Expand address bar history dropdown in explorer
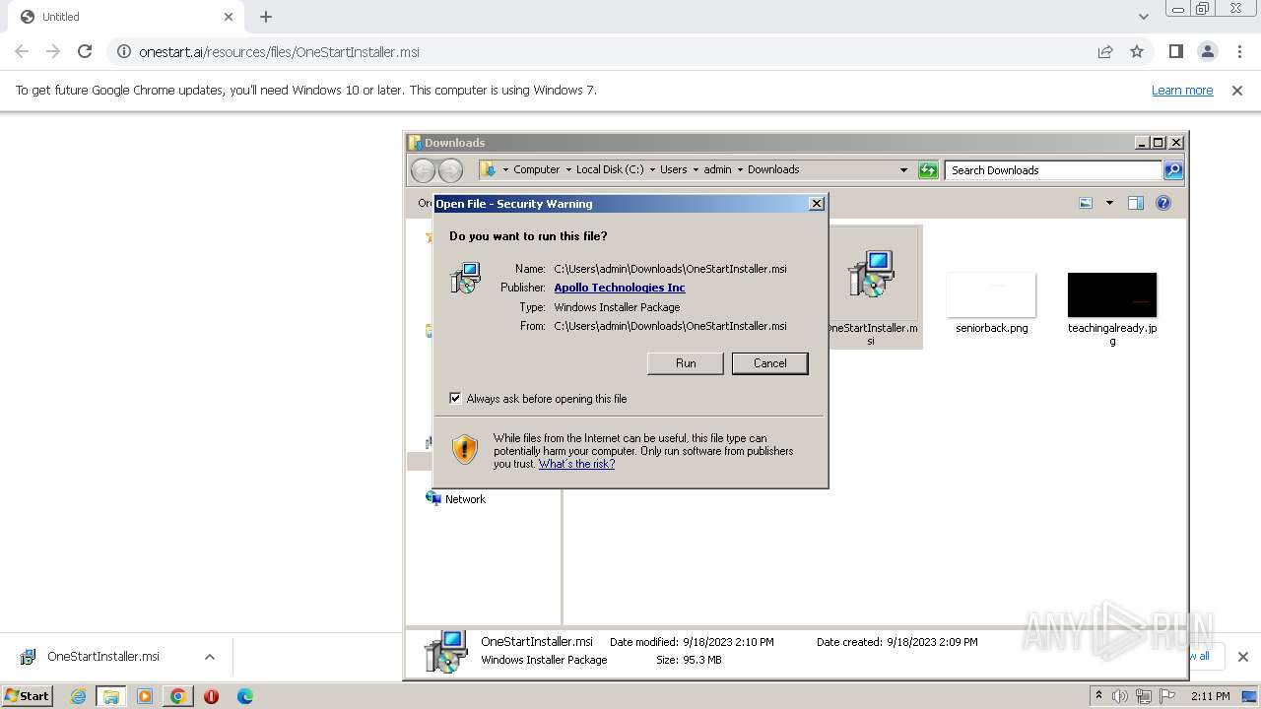 coord(903,170)
